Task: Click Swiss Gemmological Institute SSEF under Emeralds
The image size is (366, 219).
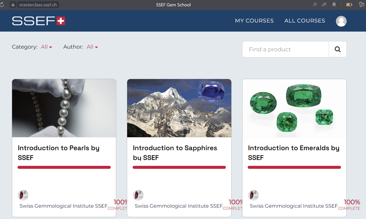Action: [x=294, y=206]
